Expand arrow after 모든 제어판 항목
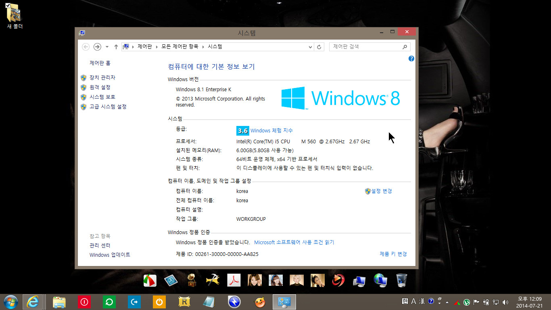The width and height of the screenshot is (551, 310). 203,47
